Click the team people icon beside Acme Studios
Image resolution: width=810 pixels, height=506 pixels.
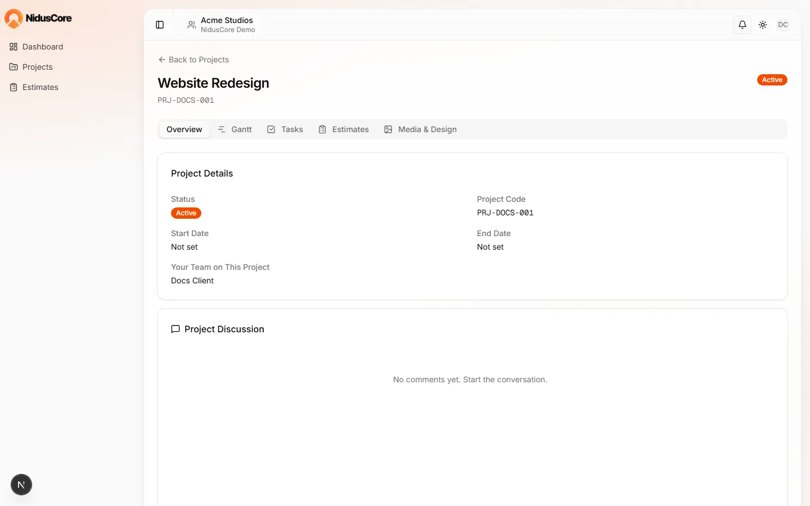click(192, 25)
